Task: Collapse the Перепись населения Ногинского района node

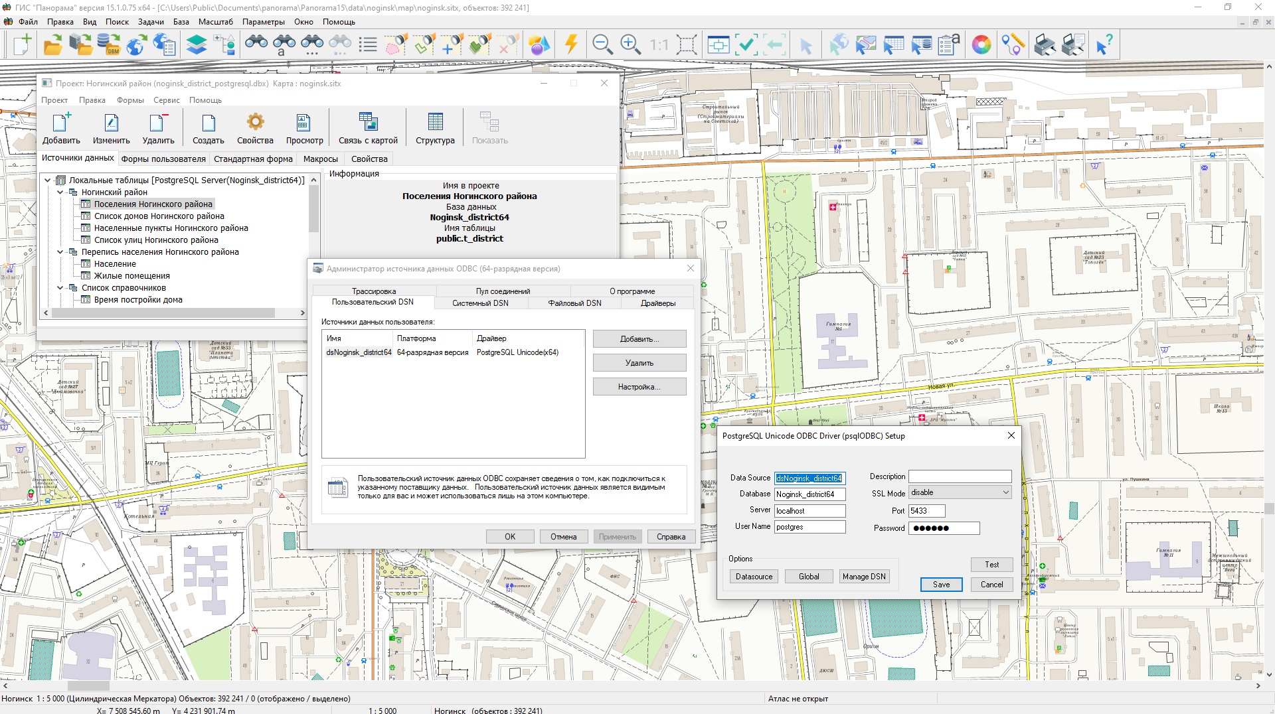Action: click(x=60, y=251)
